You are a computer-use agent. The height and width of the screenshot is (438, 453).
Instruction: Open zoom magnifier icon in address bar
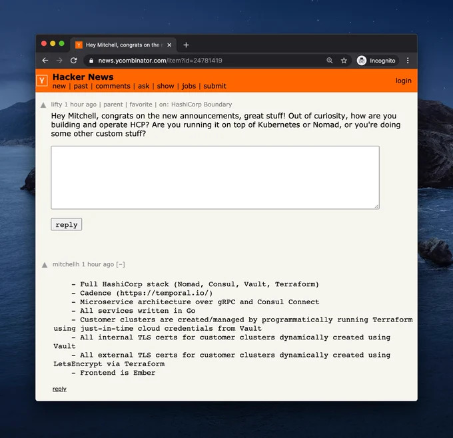click(x=330, y=61)
